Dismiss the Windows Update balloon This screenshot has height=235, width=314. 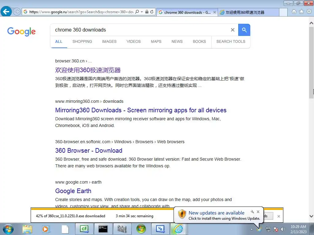pyautogui.click(x=258, y=212)
